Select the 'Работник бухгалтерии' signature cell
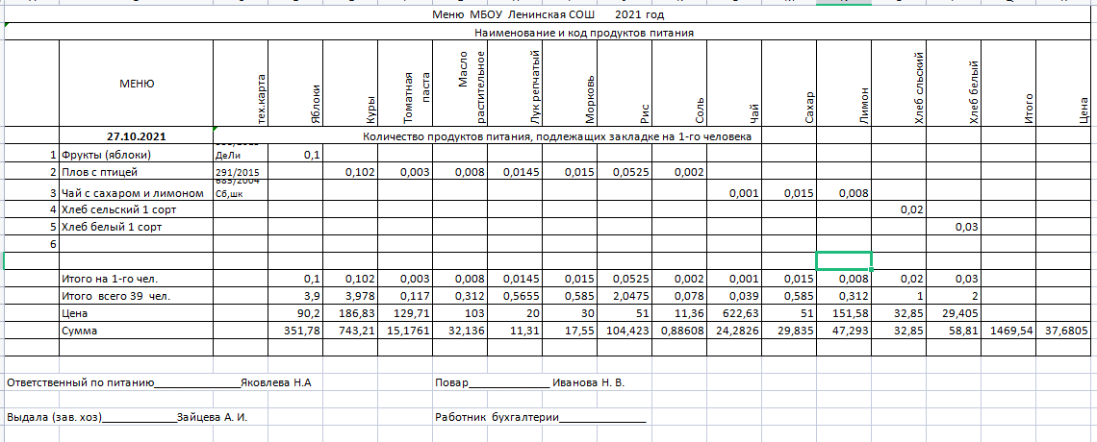This screenshot has width=1097, height=442. click(x=540, y=417)
